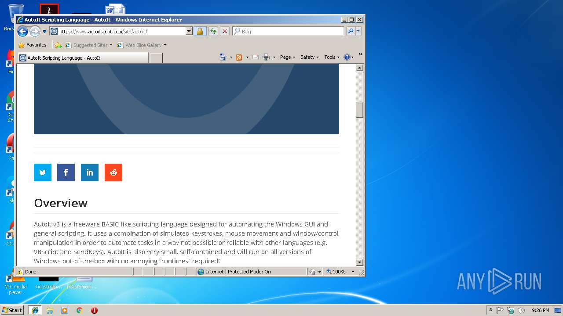The image size is (563, 316).
Task: Open VLC media player desktop shortcut
Action: coord(15,283)
